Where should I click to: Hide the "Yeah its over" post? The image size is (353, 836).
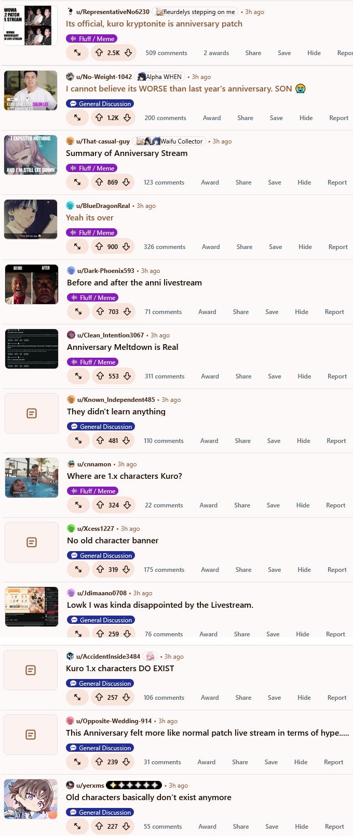305,247
